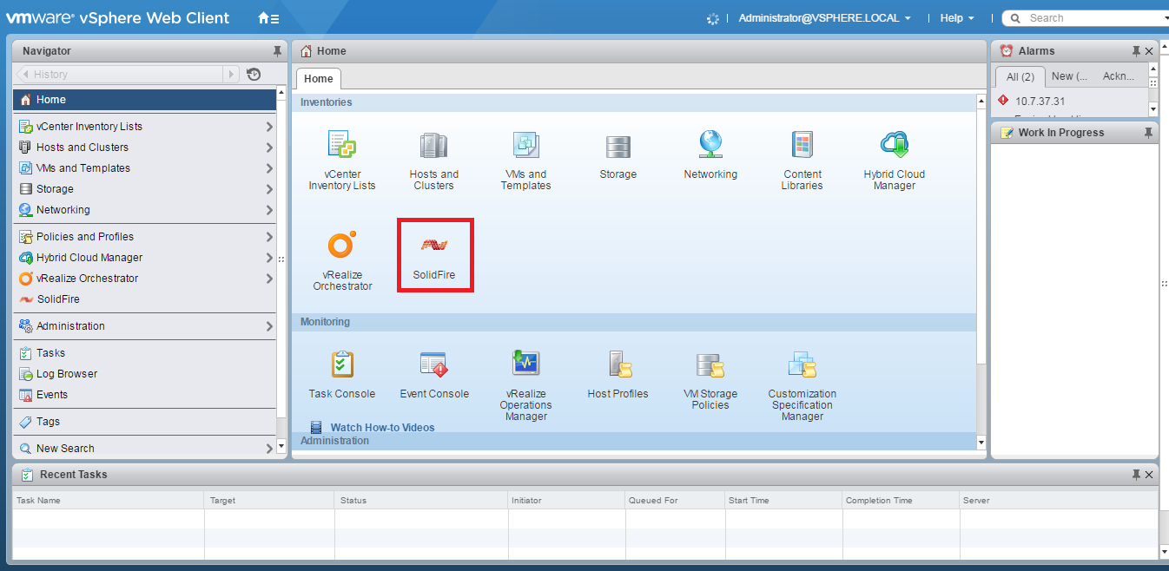Open VM Storage Policies icon
1169x571 pixels.
click(x=710, y=365)
